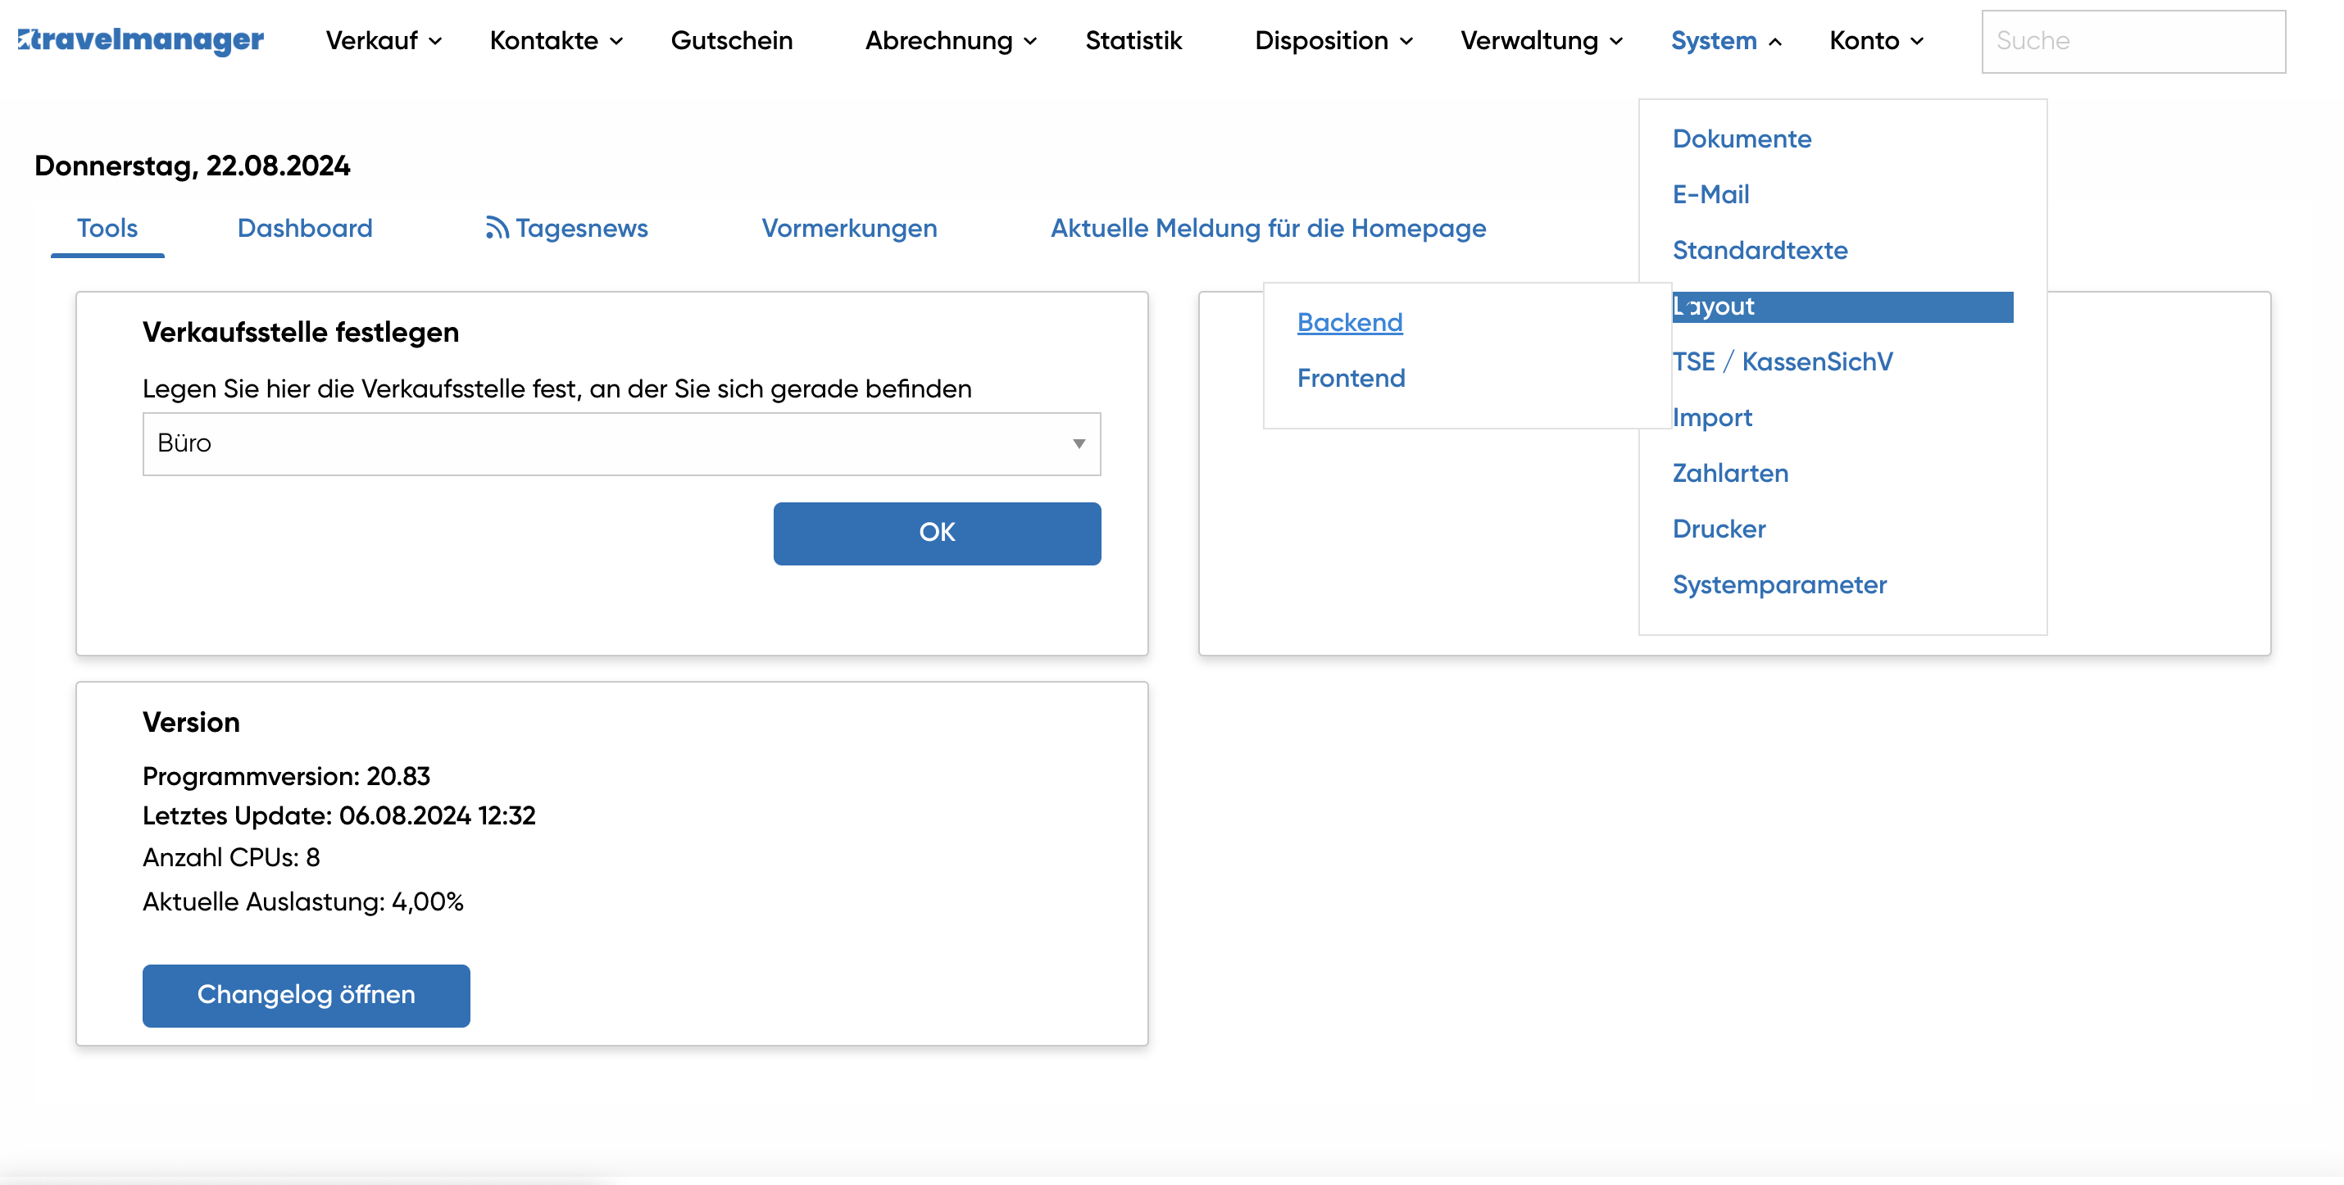Open Statistik in the navigation
Screen dimensions: 2344x1185
click(x=1133, y=41)
